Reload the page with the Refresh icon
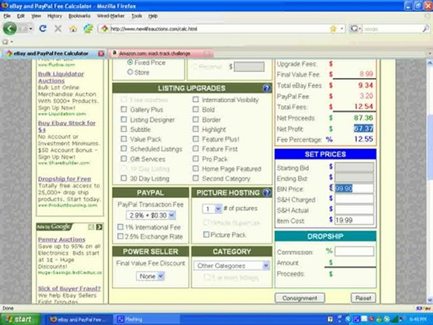 click(x=42, y=28)
